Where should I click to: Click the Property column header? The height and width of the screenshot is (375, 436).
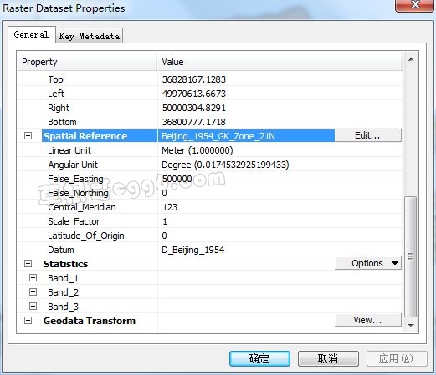(88, 62)
